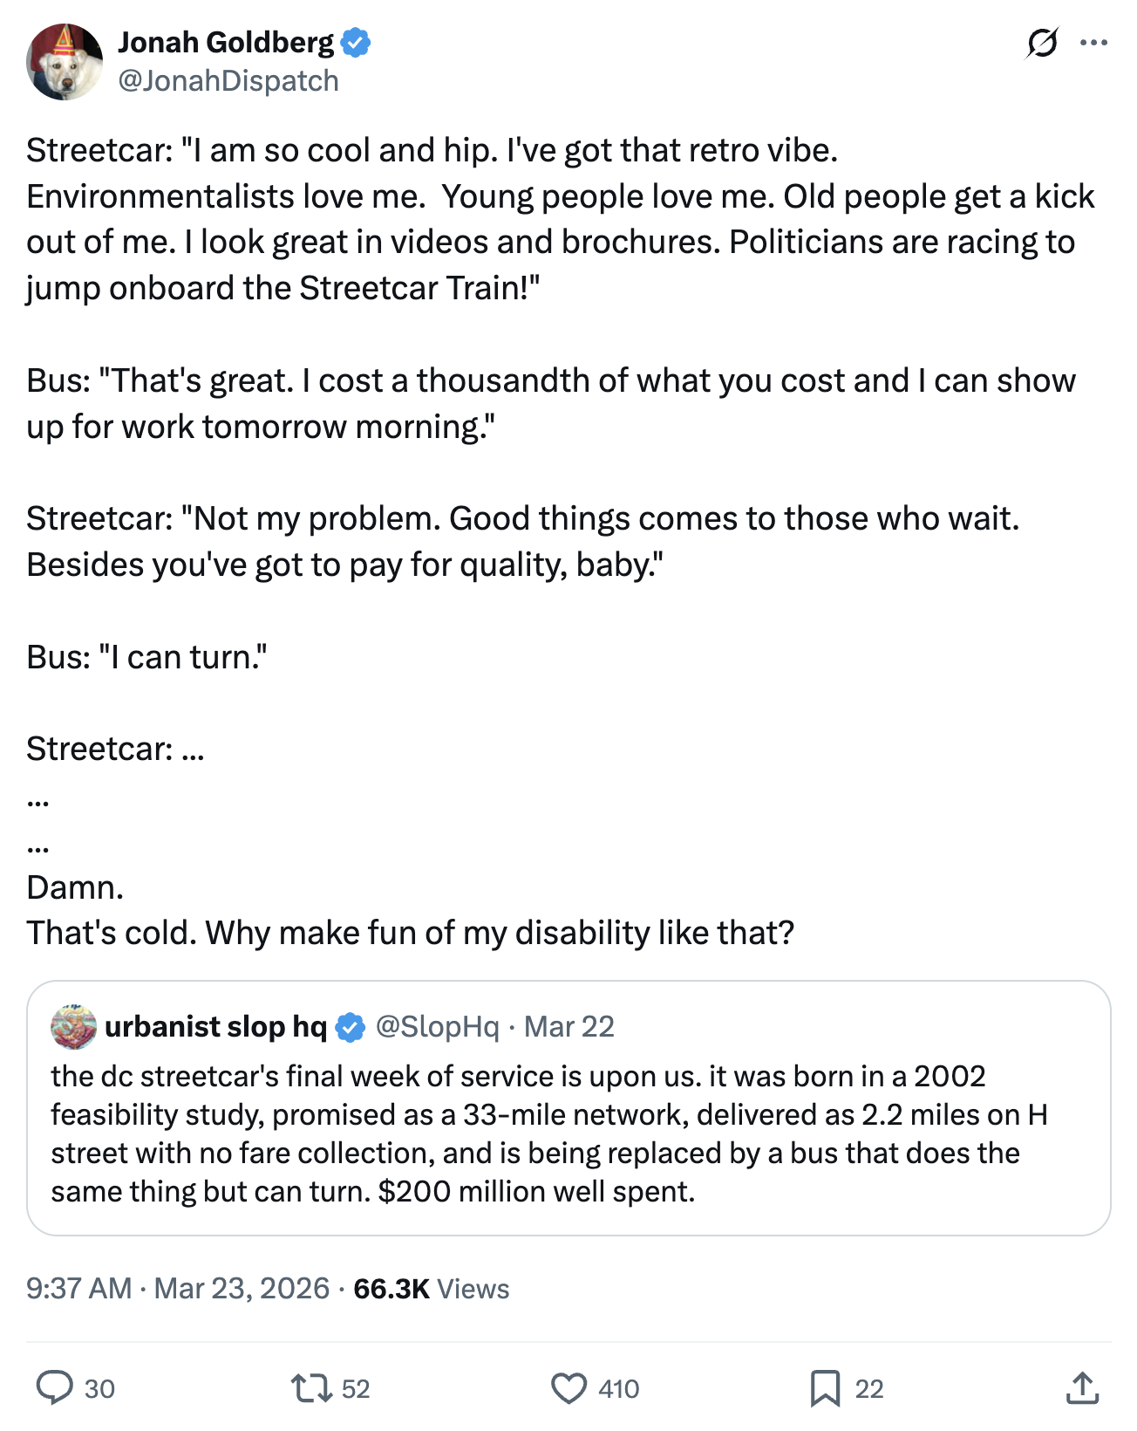Open Jonah Goldberg's dog profile picture
This screenshot has height=1431, width=1137.
[x=65, y=62]
